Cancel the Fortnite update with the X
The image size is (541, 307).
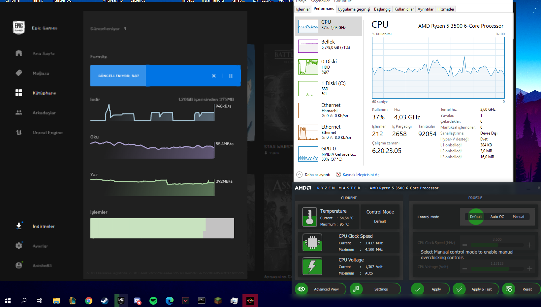click(214, 76)
